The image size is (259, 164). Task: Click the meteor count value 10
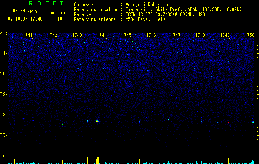[x=60, y=19]
